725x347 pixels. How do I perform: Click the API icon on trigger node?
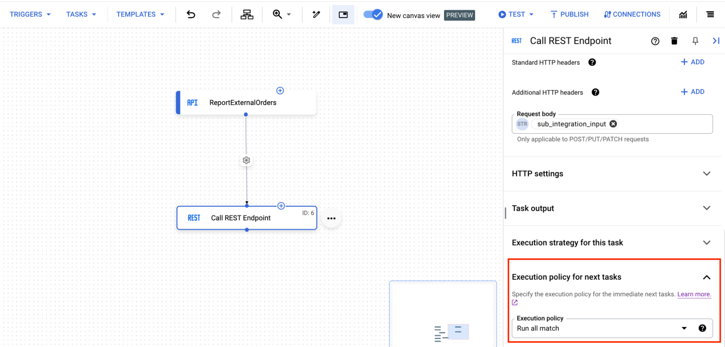point(192,103)
